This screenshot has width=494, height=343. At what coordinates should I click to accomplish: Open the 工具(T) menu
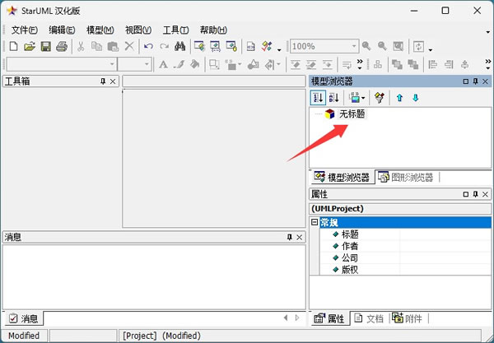point(176,30)
